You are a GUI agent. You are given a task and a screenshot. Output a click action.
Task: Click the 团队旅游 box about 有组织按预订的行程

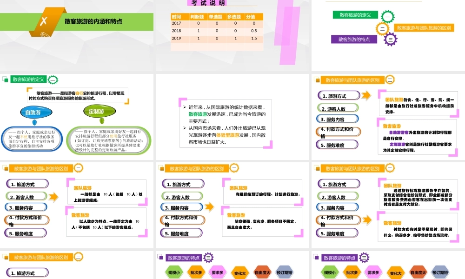pos(263,192)
